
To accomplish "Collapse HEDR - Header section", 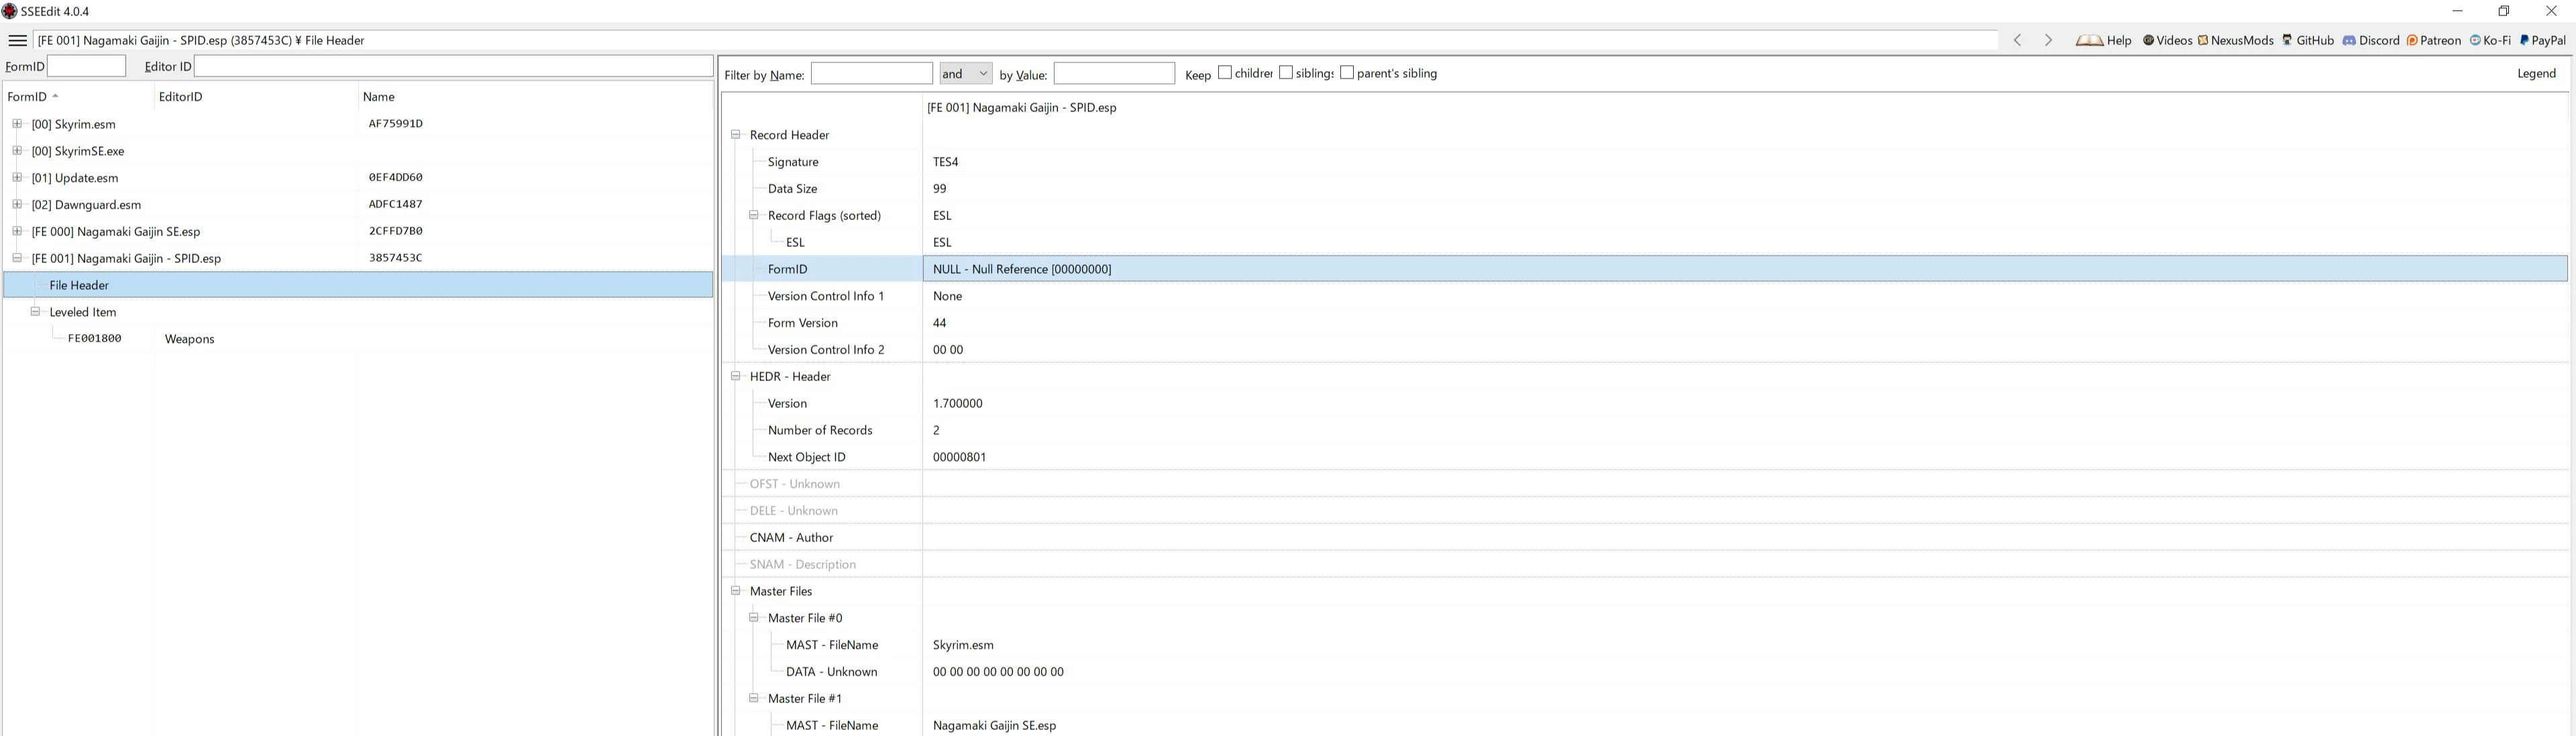I will tap(735, 376).
